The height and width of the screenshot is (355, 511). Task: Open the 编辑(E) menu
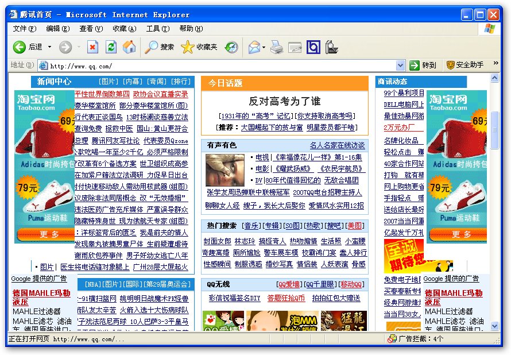point(57,29)
